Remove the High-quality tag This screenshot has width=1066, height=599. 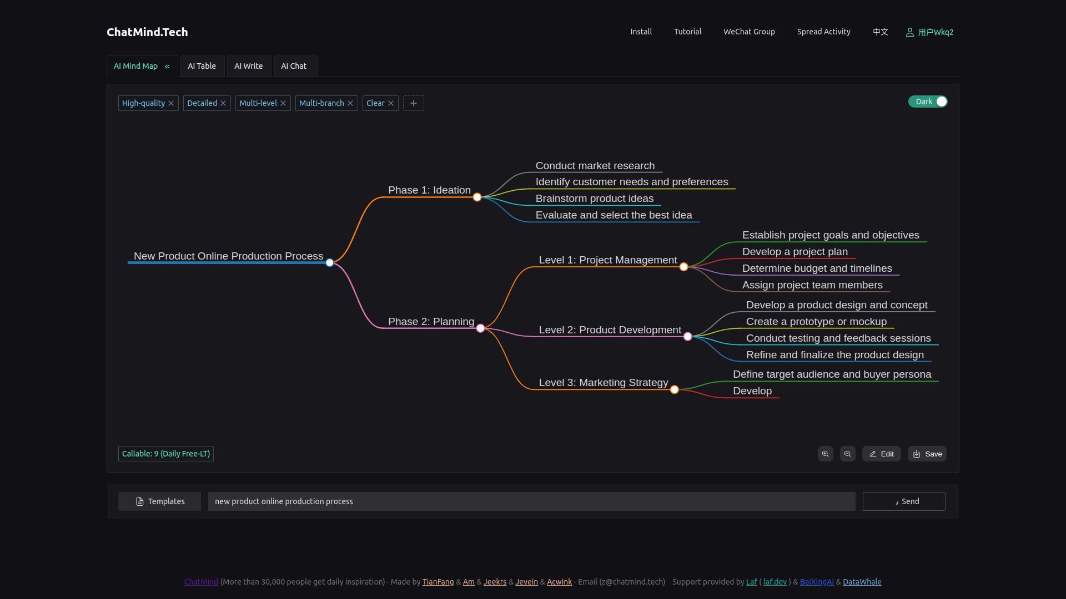pyautogui.click(x=171, y=103)
